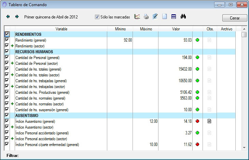Go to previous period with left arrow

click(x=8, y=17)
